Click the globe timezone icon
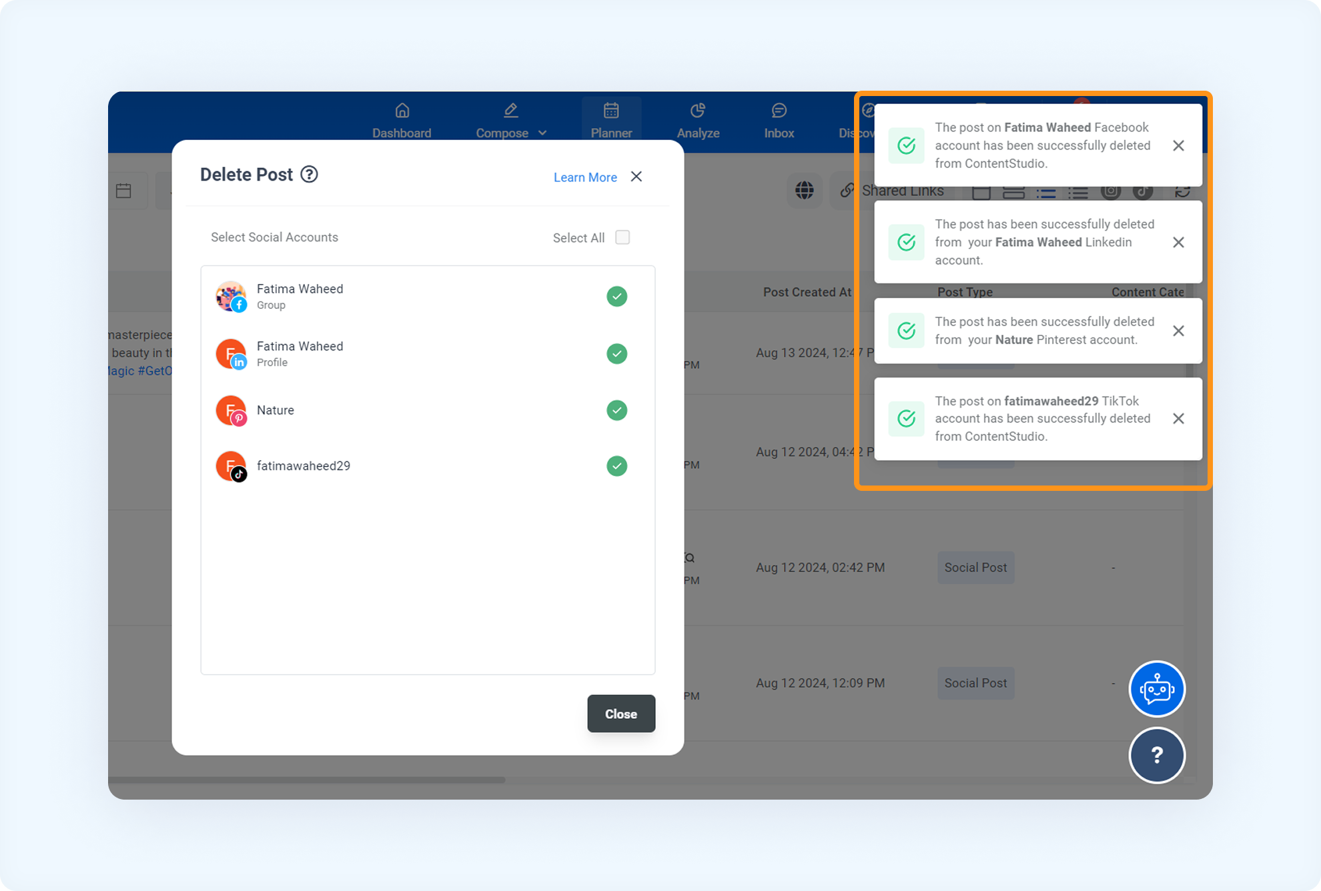Image resolution: width=1321 pixels, height=891 pixels. (805, 191)
